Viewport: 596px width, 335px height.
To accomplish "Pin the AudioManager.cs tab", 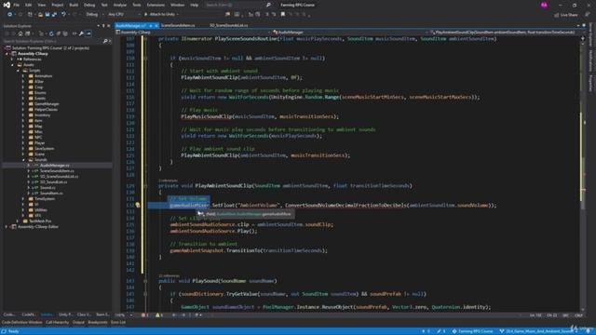I will [x=151, y=25].
